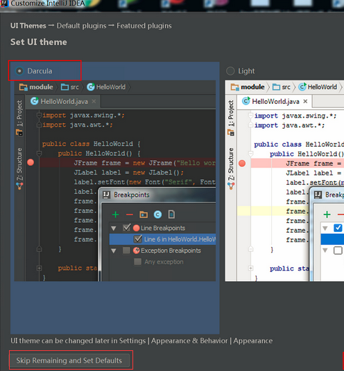Click HelloWorld class icon in Light breadcrumb
The width and height of the screenshot is (344, 371).
point(302,87)
